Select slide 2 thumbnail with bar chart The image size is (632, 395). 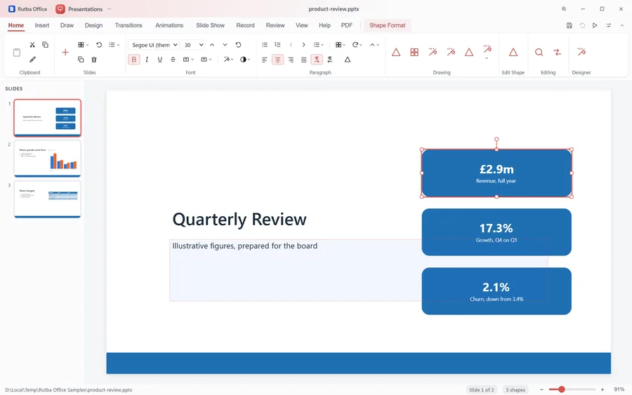point(48,159)
